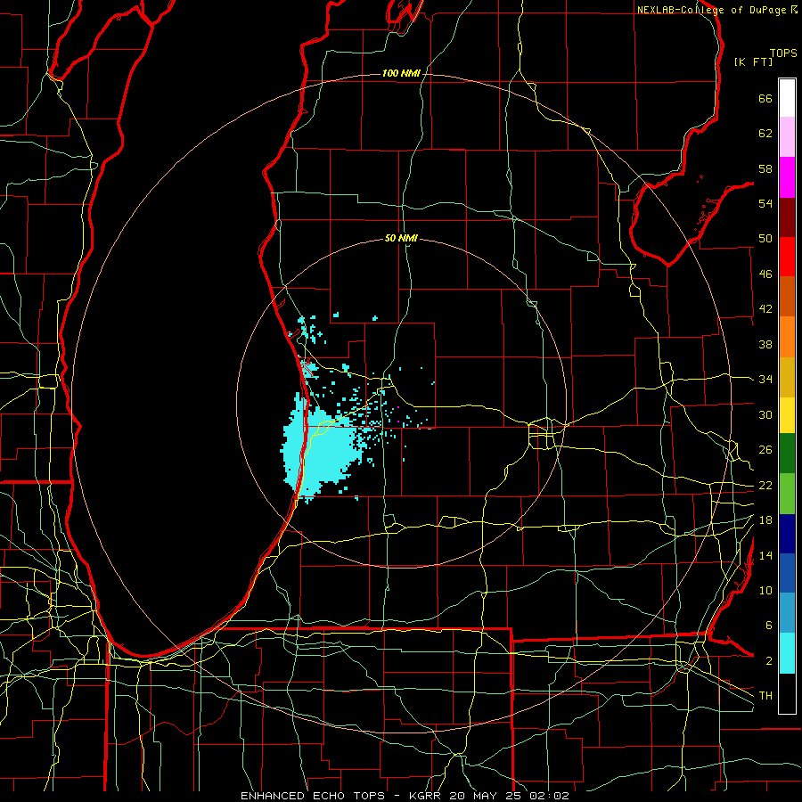Click the legend label "58"
Image resolution: width=802 pixels, height=802 pixels.
tap(765, 168)
